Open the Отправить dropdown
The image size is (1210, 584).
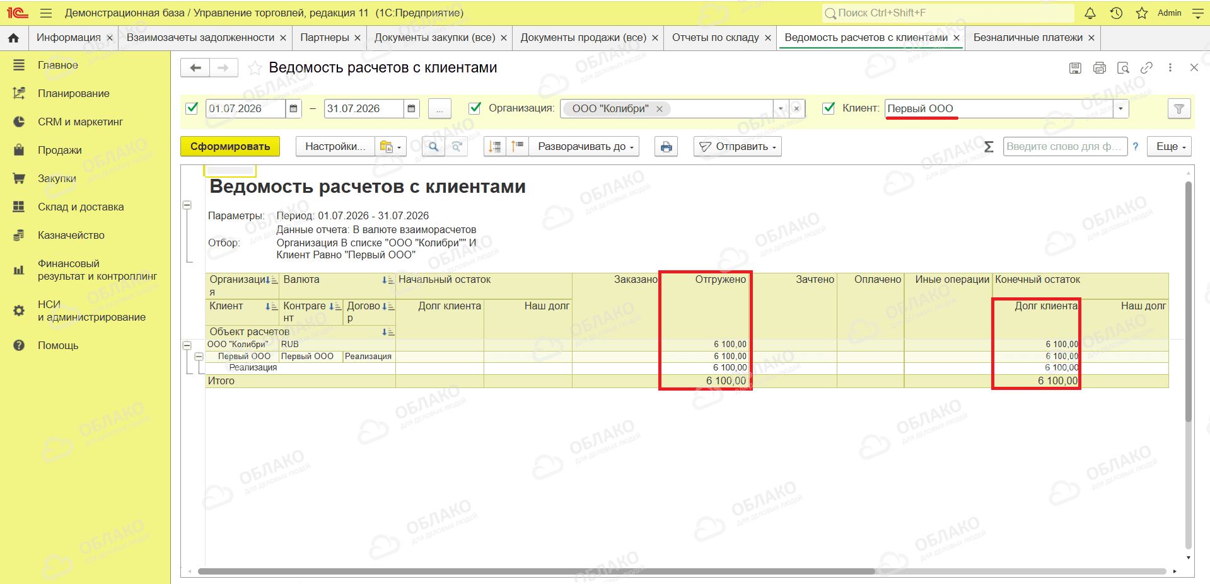pos(737,147)
